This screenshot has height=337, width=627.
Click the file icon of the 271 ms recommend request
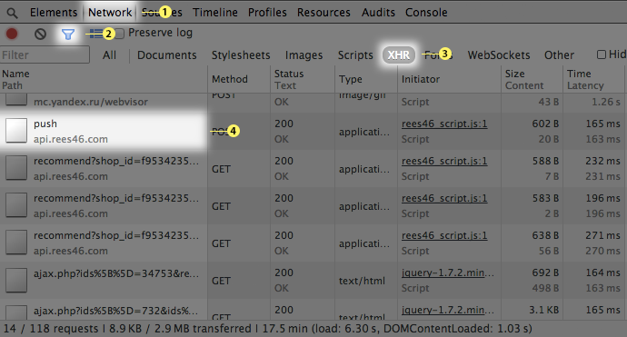click(16, 242)
